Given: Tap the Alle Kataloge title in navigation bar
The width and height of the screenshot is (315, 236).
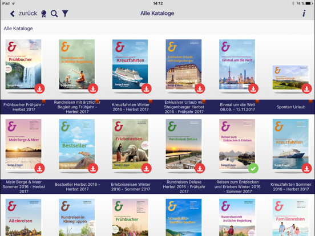Looking at the screenshot, I should [157, 13].
